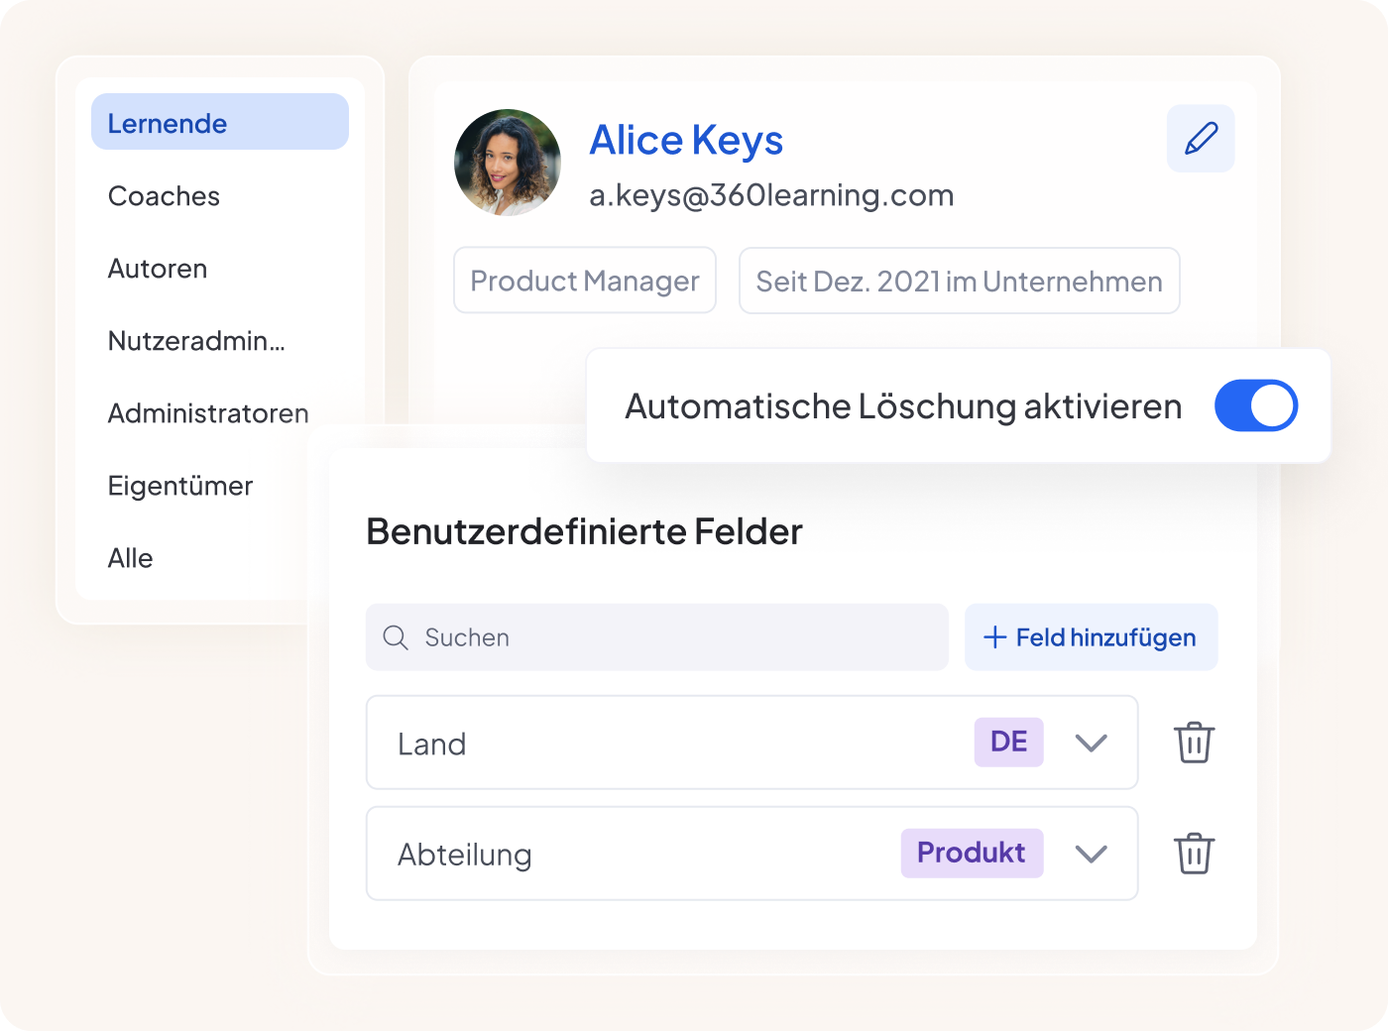Open the Eigentümer role list
This screenshot has height=1031, width=1388.
pyautogui.click(x=180, y=486)
